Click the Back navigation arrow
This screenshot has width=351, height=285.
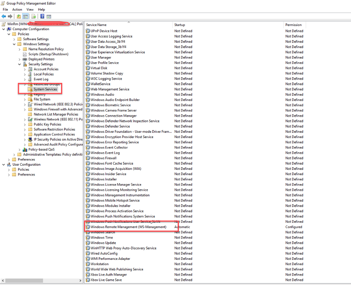click(3, 16)
